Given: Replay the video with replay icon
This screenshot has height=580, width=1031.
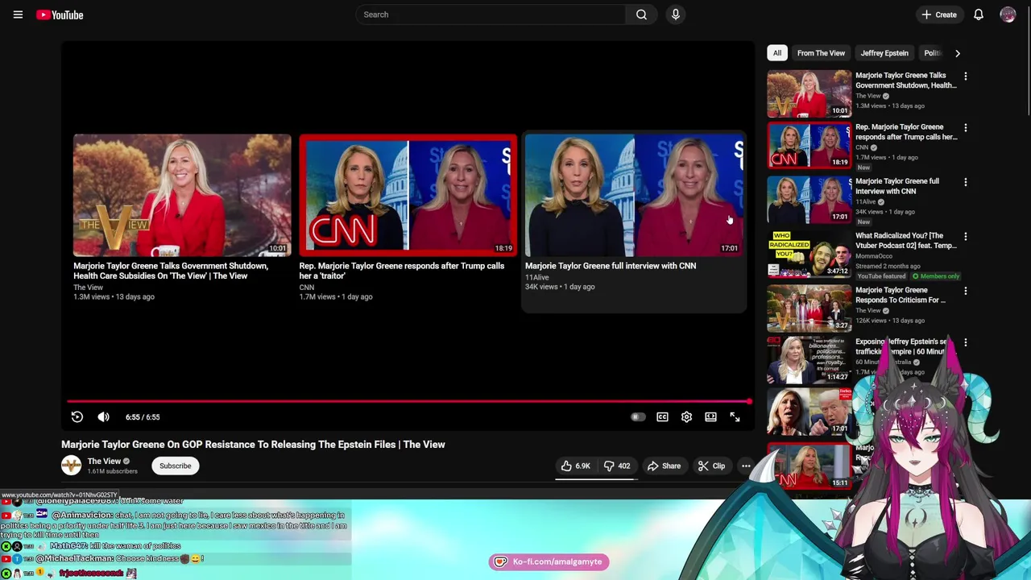Looking at the screenshot, I should tap(77, 416).
